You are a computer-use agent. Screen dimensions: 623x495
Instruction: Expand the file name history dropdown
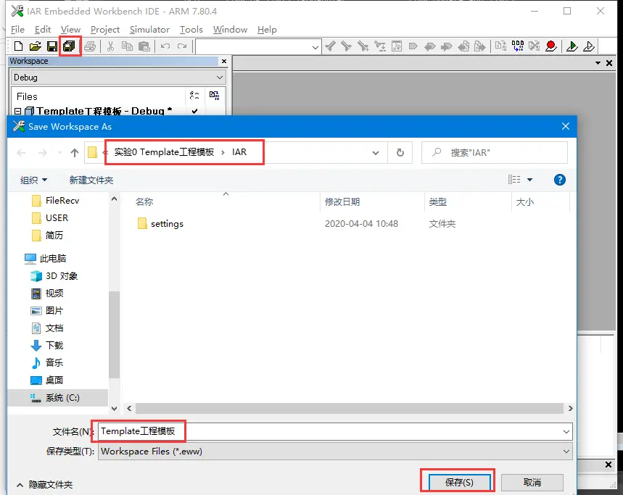(566, 431)
